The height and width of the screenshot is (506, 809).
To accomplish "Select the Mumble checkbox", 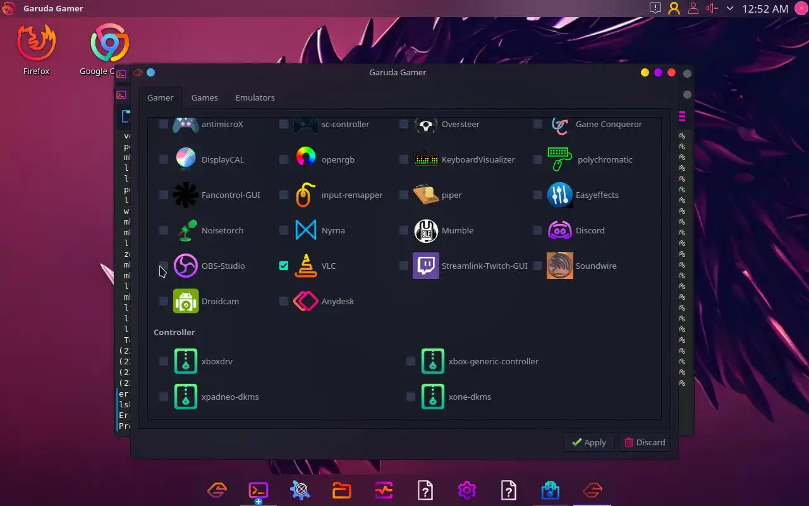I will (x=404, y=230).
